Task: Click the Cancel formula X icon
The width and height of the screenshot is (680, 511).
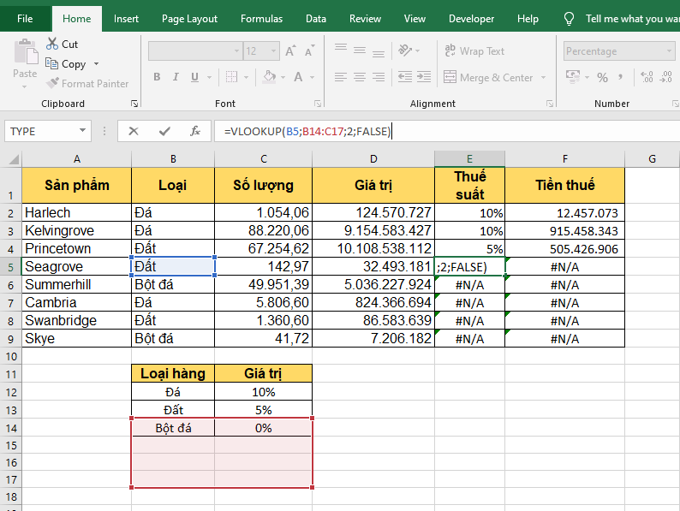Action: [x=134, y=131]
